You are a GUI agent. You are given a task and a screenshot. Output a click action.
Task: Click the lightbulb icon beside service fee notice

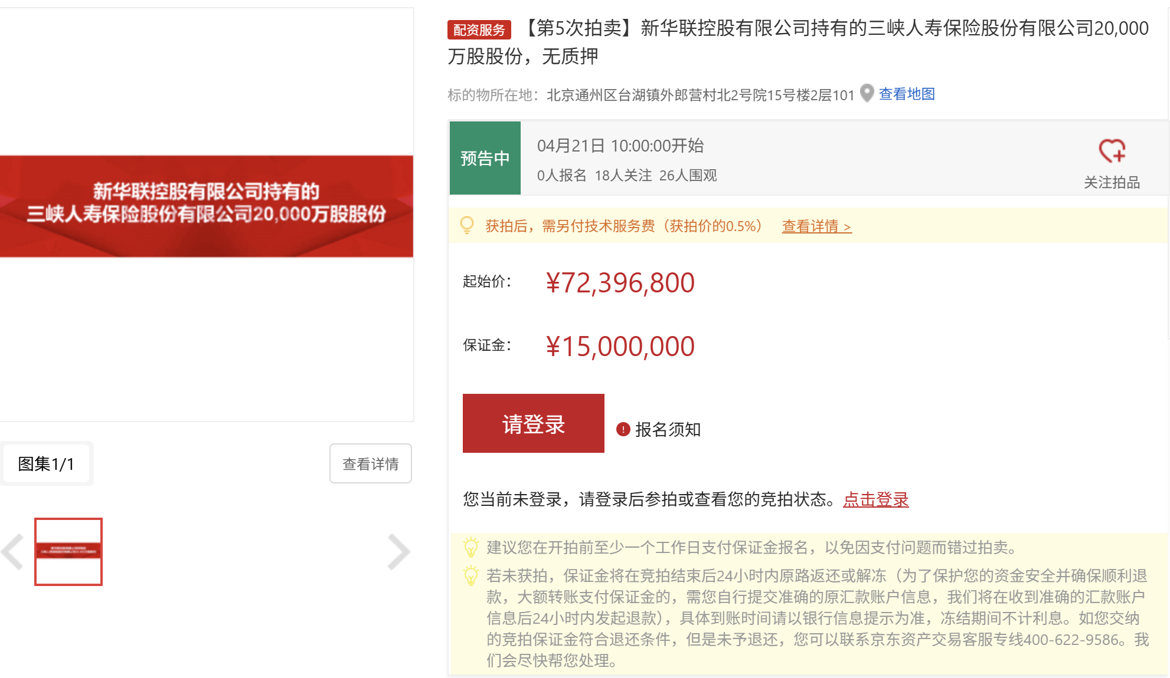(467, 225)
